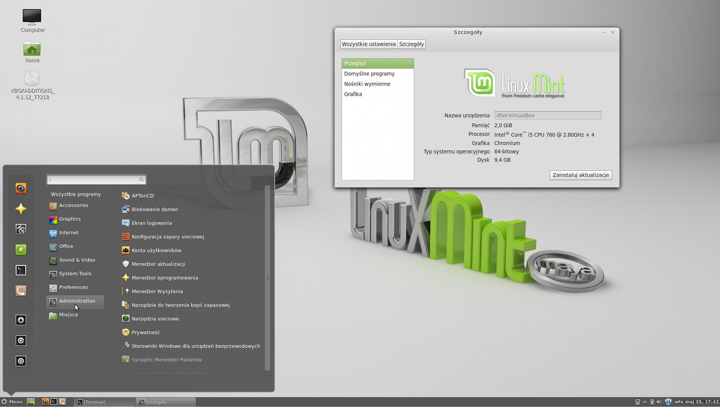Open the VBOXADDITIONS disc icon on desktop
The height and width of the screenshot is (407, 720).
pos(32,85)
